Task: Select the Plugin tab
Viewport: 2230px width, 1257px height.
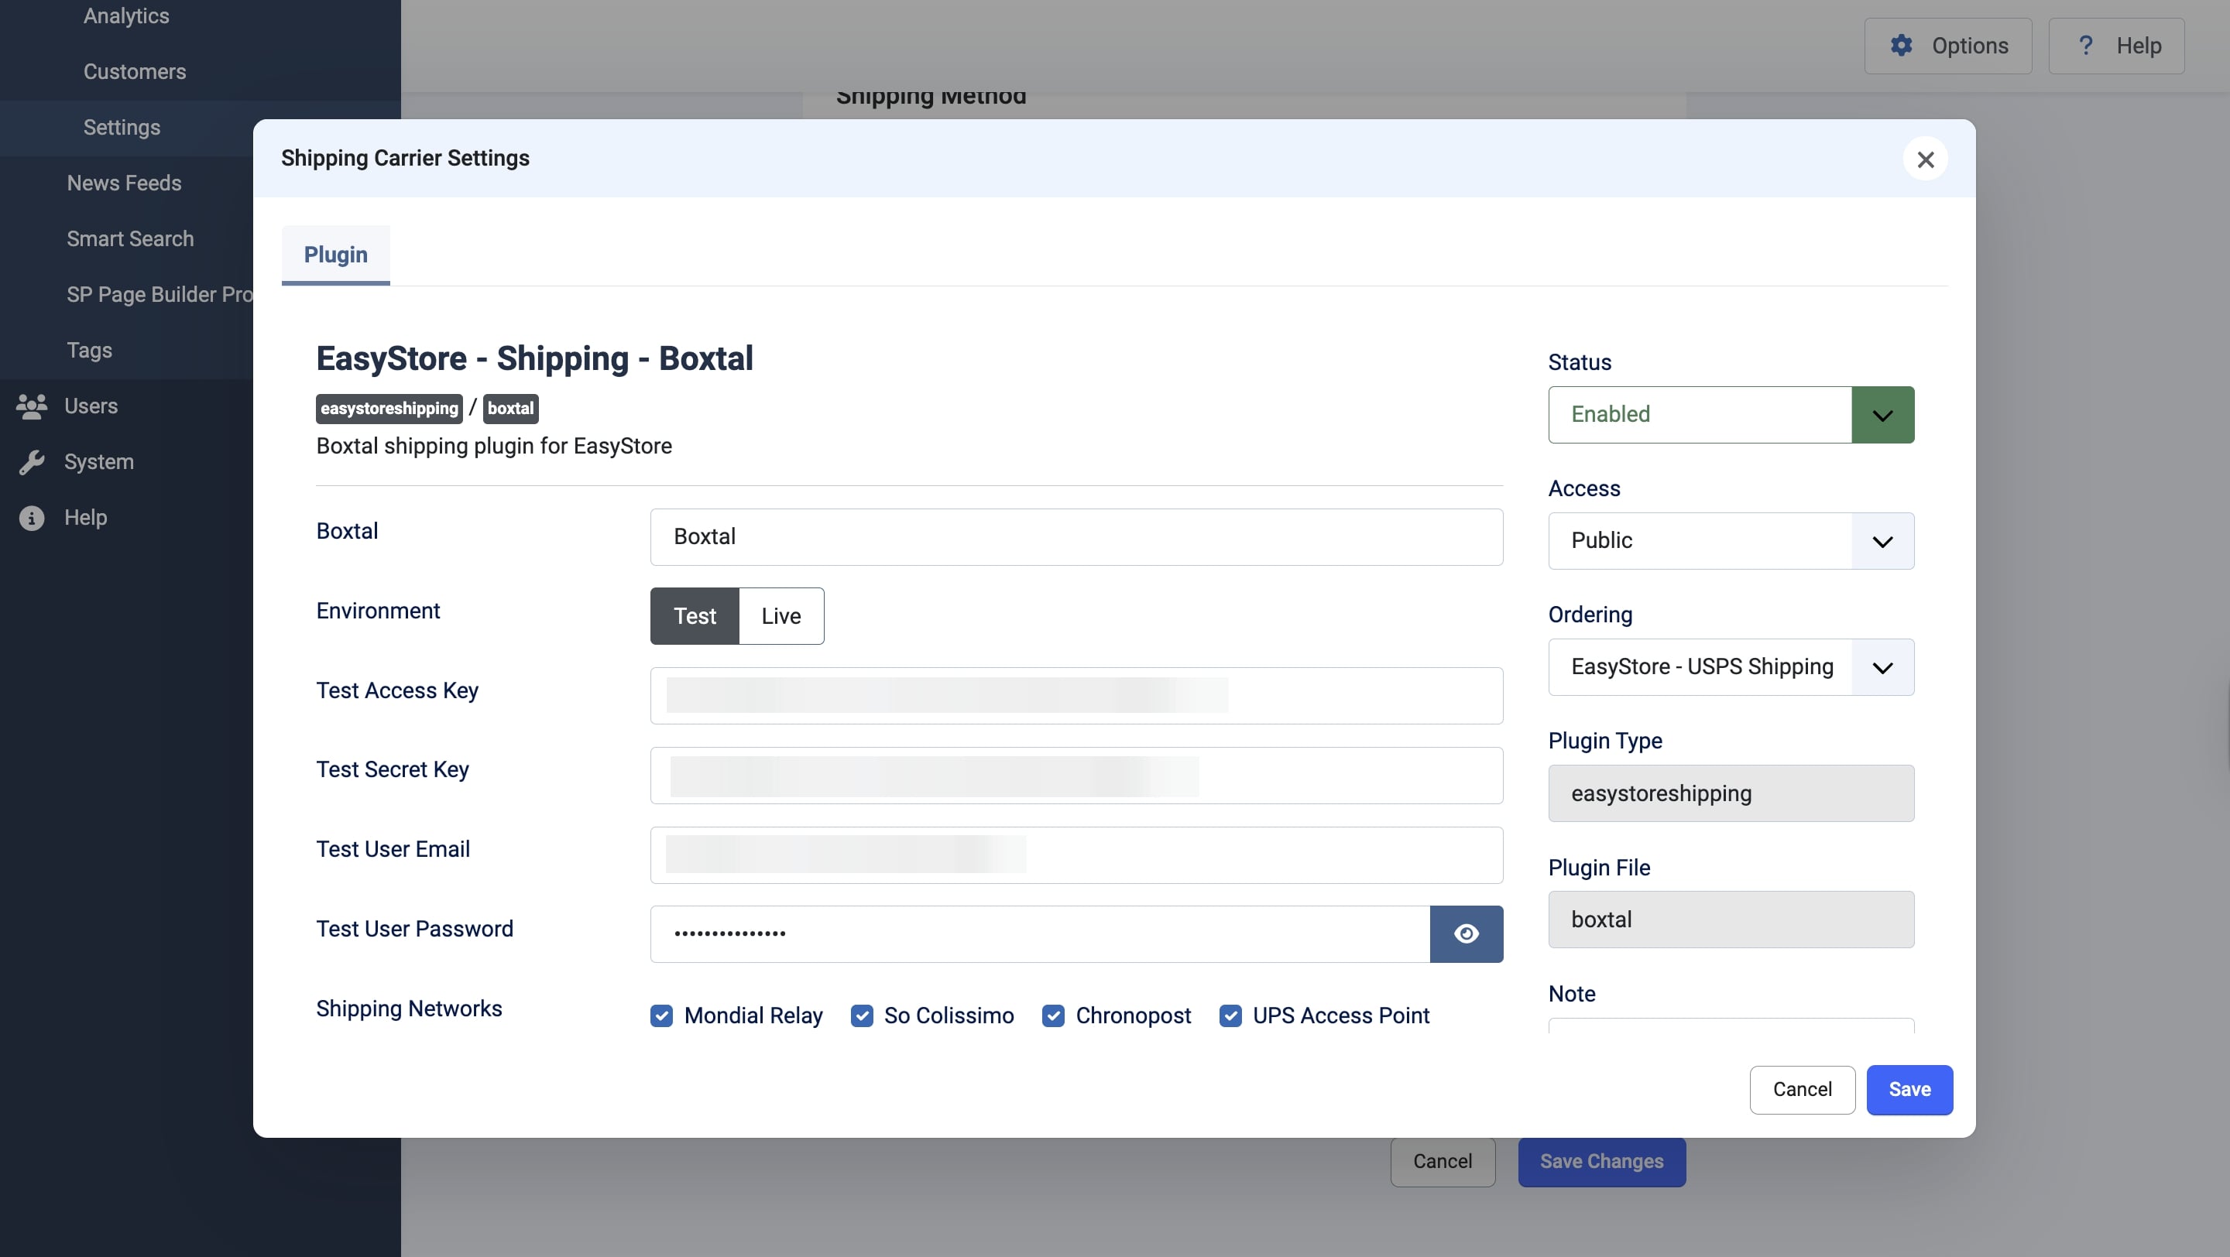Action: coord(335,255)
